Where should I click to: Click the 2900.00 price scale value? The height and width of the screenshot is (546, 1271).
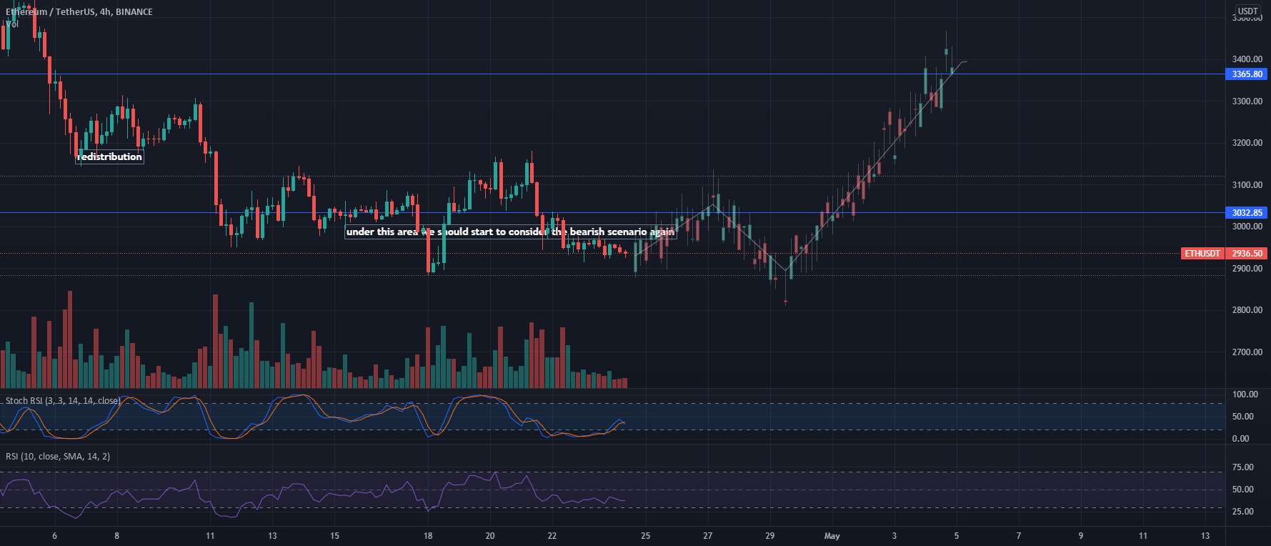[1247, 269]
